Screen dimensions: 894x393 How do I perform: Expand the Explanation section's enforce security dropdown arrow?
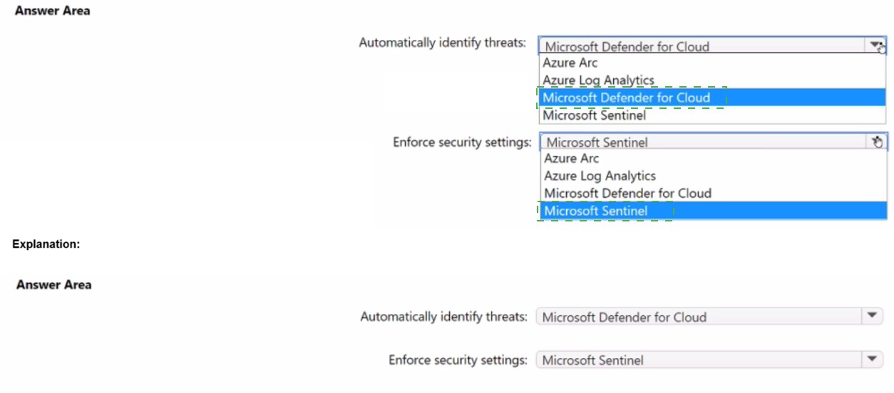tap(871, 360)
